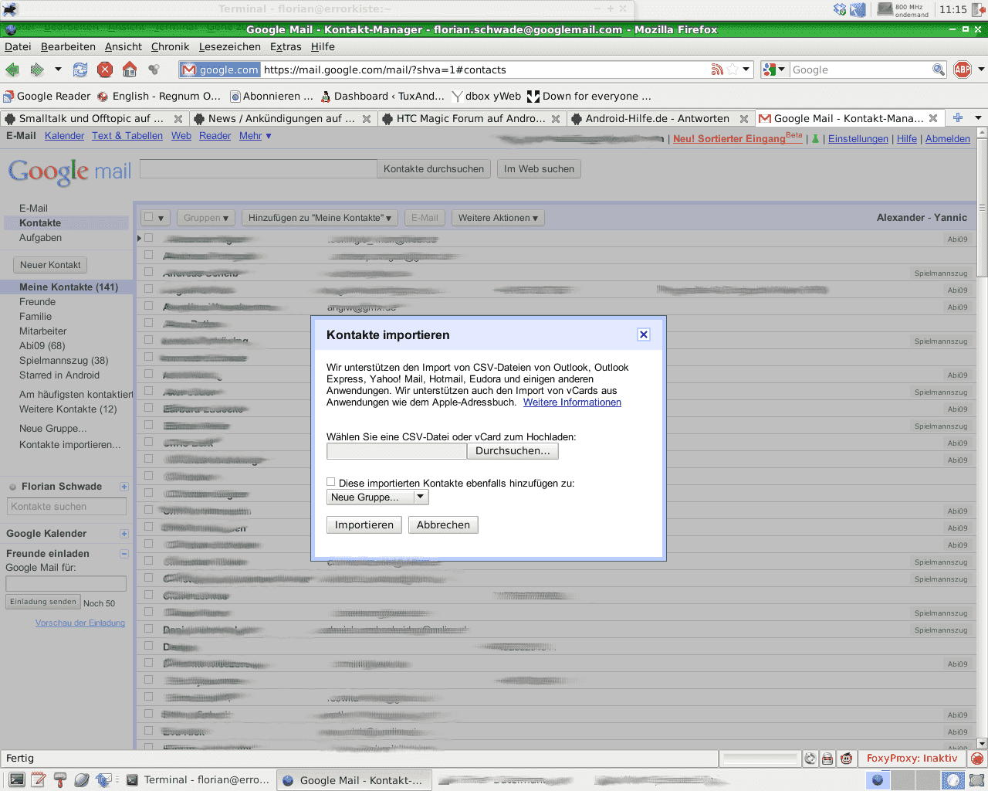Click the Adblock Plus ABP icon
The height and width of the screenshot is (791, 988).
click(963, 70)
